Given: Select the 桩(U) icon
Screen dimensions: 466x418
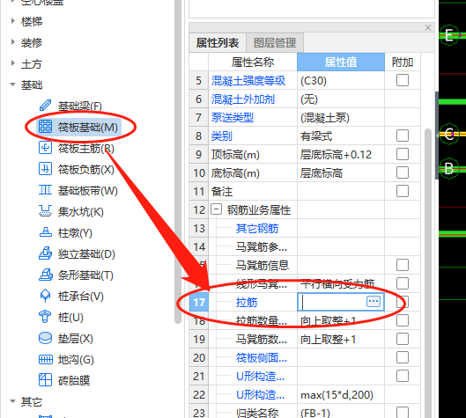Looking at the screenshot, I should pyautogui.click(x=45, y=317).
